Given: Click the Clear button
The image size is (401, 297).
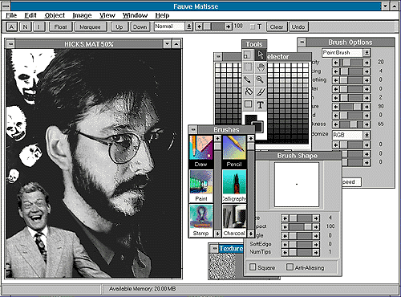Looking at the screenshot, I should [x=277, y=26].
